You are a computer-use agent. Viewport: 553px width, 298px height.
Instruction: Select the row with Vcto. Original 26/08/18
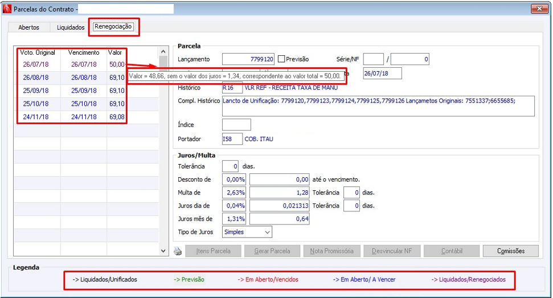pos(87,77)
